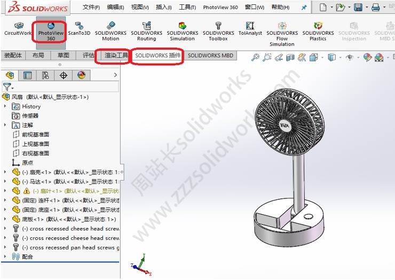Select the 传感器 item

25,116
